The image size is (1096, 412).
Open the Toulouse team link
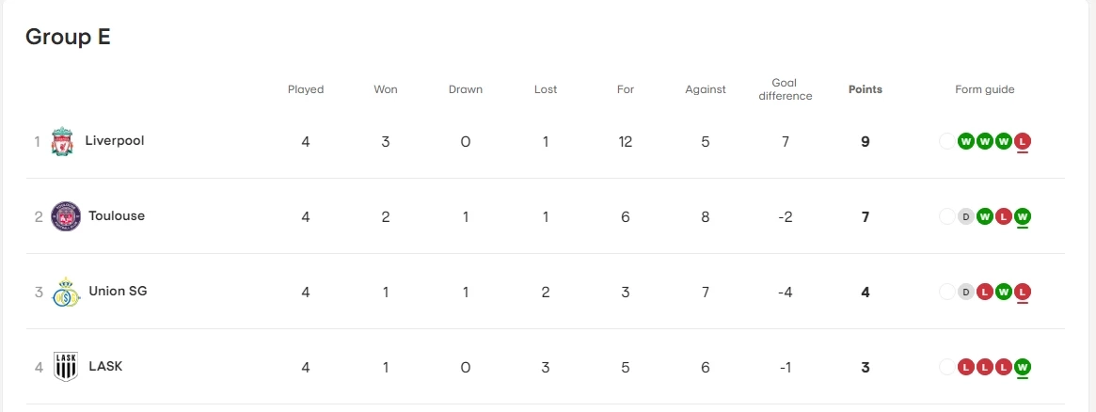[x=117, y=216]
